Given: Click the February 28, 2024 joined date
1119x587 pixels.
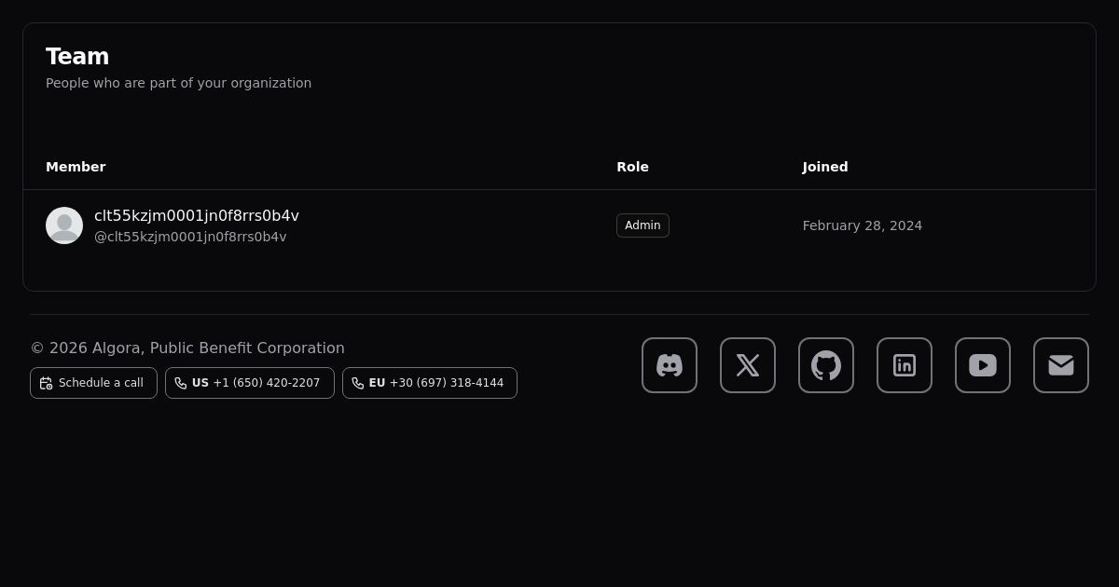Looking at the screenshot, I should pos(862,225).
